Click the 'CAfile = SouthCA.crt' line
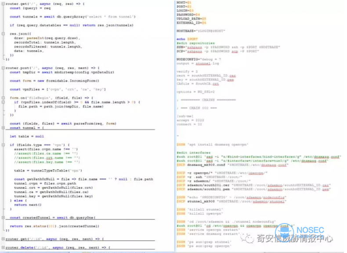This screenshot has height=253, width=347. point(198,84)
